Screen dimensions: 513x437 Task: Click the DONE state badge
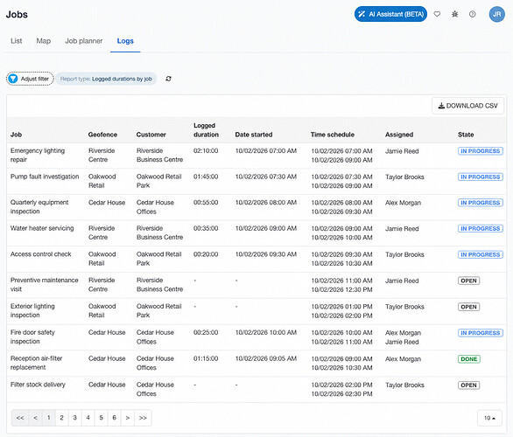(469, 359)
